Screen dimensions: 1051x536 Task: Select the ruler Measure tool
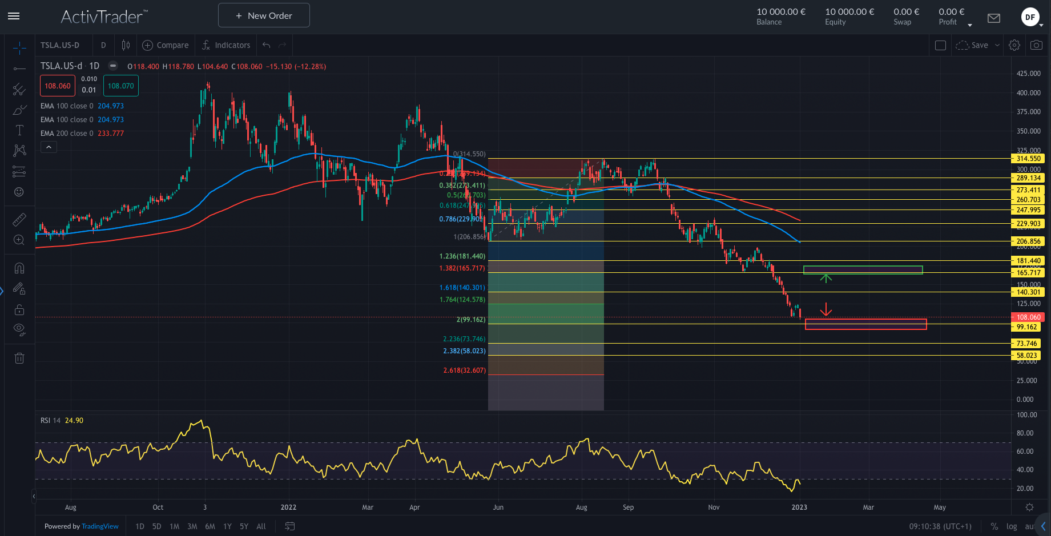tap(19, 219)
